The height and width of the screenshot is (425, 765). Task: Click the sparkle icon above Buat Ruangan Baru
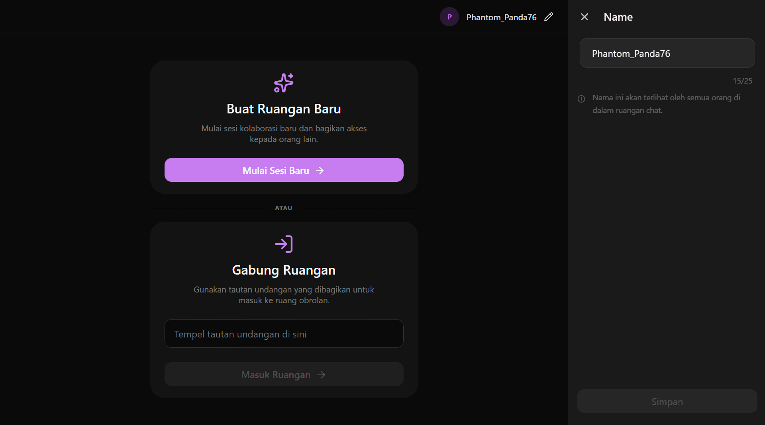pyautogui.click(x=284, y=83)
